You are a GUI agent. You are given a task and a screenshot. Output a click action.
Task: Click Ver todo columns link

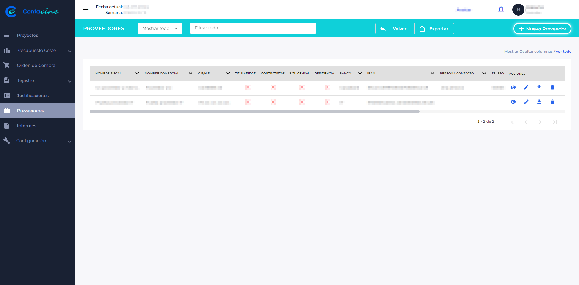[x=563, y=52]
